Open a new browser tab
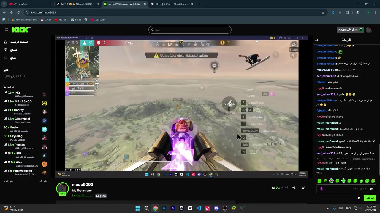Viewport: 380px width, 213px height. (199, 4)
